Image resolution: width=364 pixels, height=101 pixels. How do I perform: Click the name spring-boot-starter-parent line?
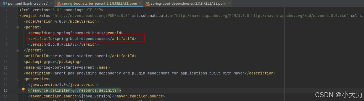(x=67, y=67)
